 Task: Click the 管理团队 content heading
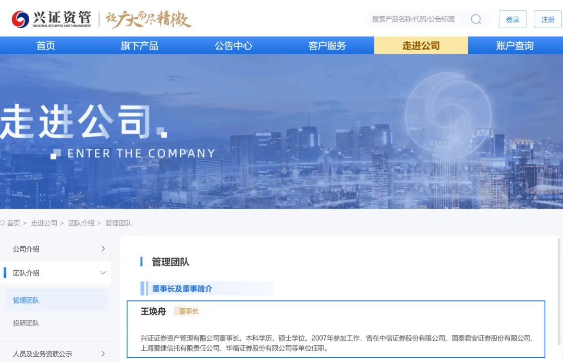170,262
